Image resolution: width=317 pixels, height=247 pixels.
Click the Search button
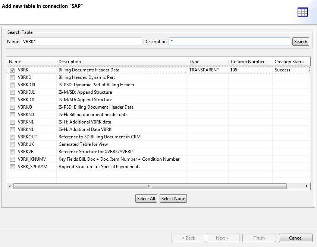pos(301,41)
